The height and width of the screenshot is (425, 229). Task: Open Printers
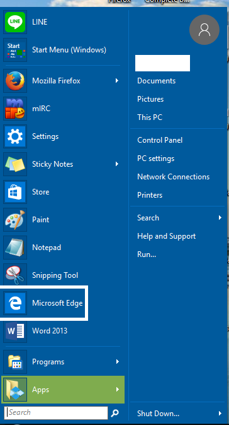(x=150, y=195)
